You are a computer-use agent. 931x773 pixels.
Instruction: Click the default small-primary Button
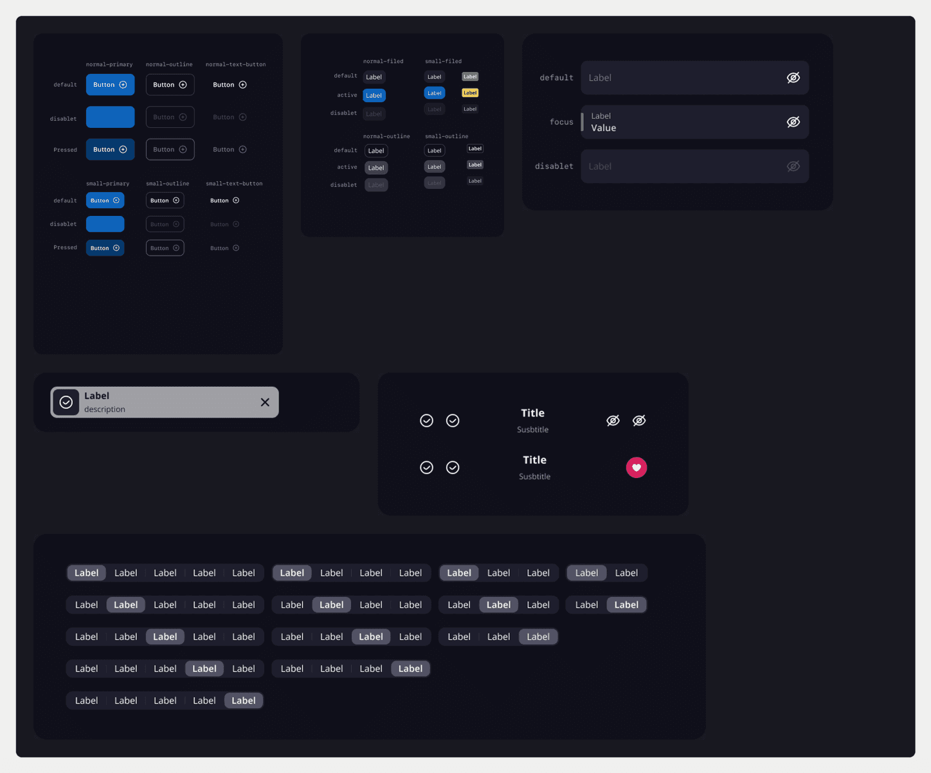point(105,200)
